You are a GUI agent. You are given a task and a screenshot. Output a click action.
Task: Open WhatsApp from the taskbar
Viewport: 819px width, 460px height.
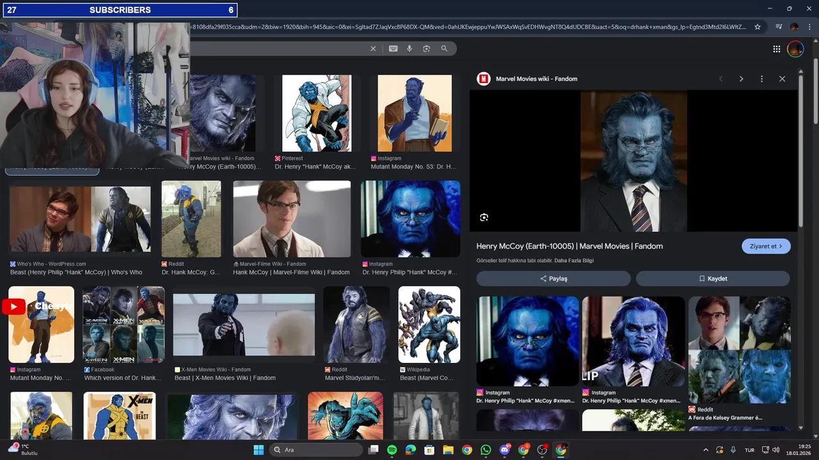[486, 450]
